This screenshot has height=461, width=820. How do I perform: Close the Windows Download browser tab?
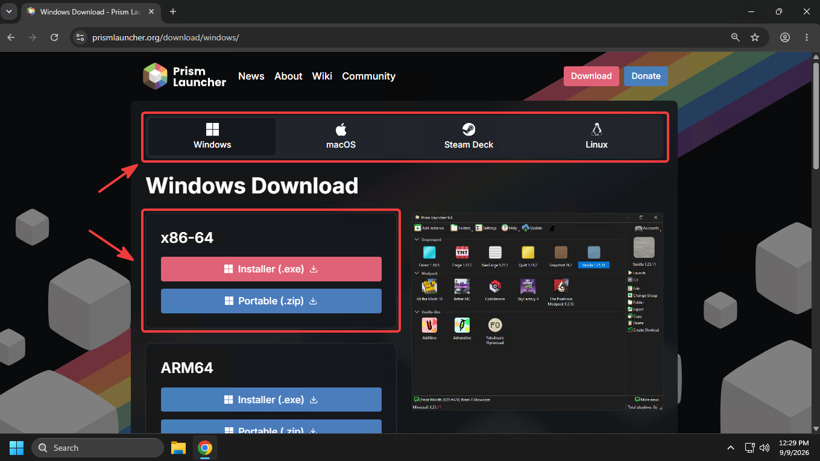[x=150, y=11]
